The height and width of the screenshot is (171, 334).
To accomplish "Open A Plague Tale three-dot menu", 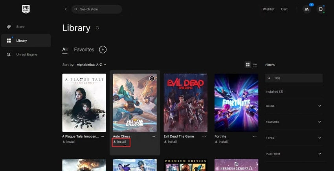I will (103, 136).
